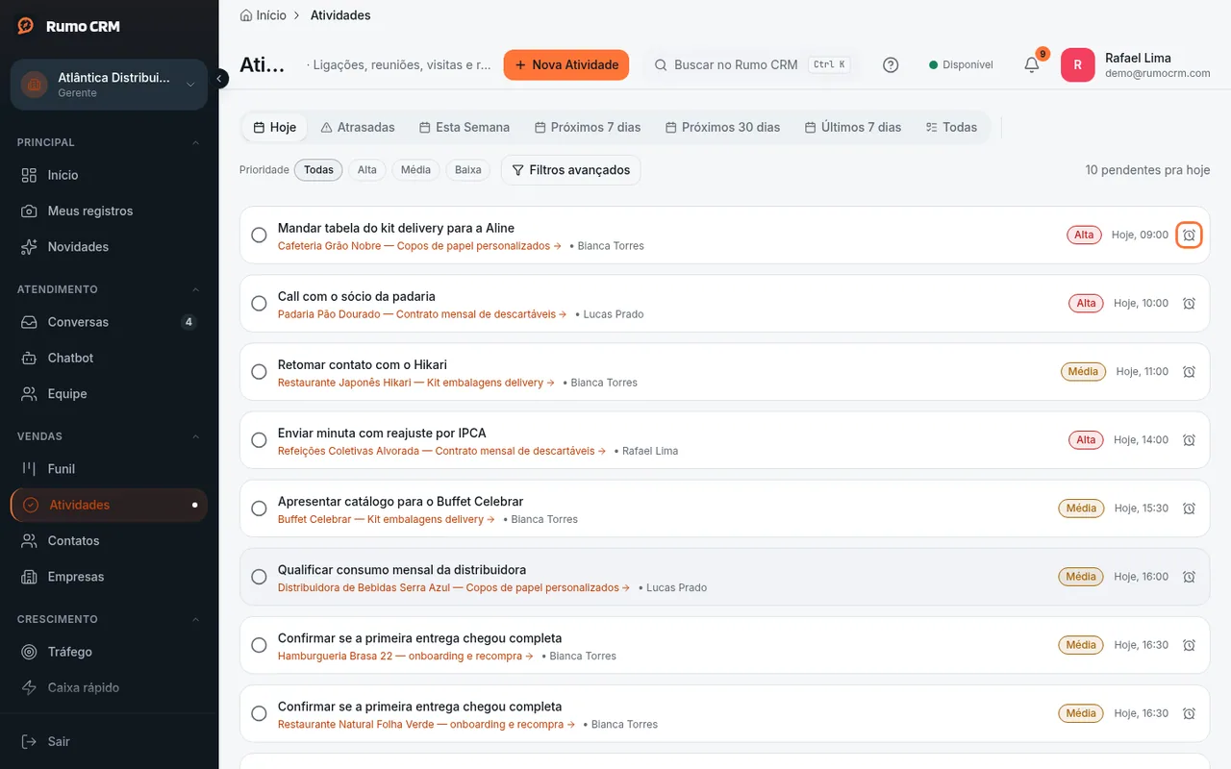
Task: Complete the 'Call com o sócio da padaria' task
Action: pyautogui.click(x=259, y=304)
